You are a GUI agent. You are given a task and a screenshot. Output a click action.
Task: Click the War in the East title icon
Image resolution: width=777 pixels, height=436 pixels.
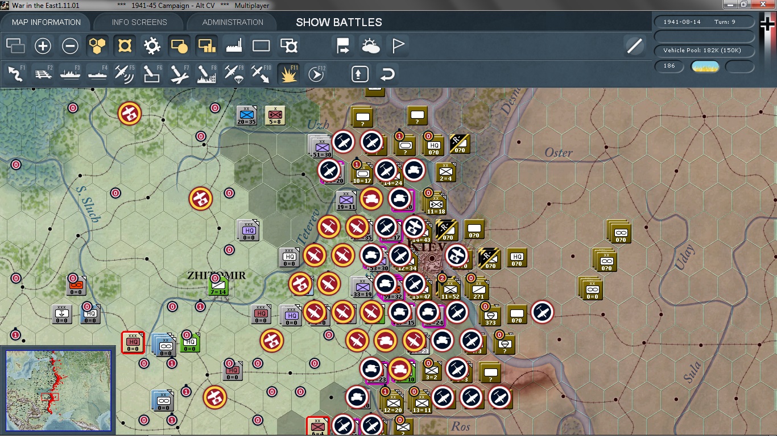[x=5, y=5]
